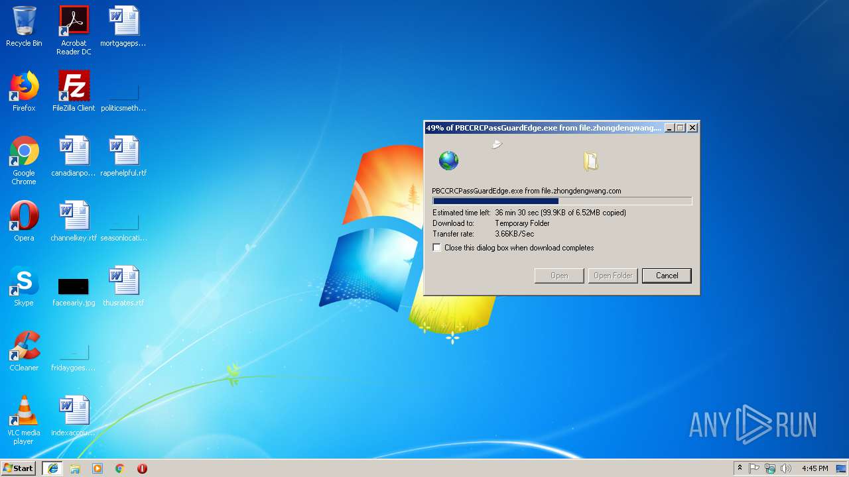
Task: Open the Start menu
Action: [x=18, y=468]
